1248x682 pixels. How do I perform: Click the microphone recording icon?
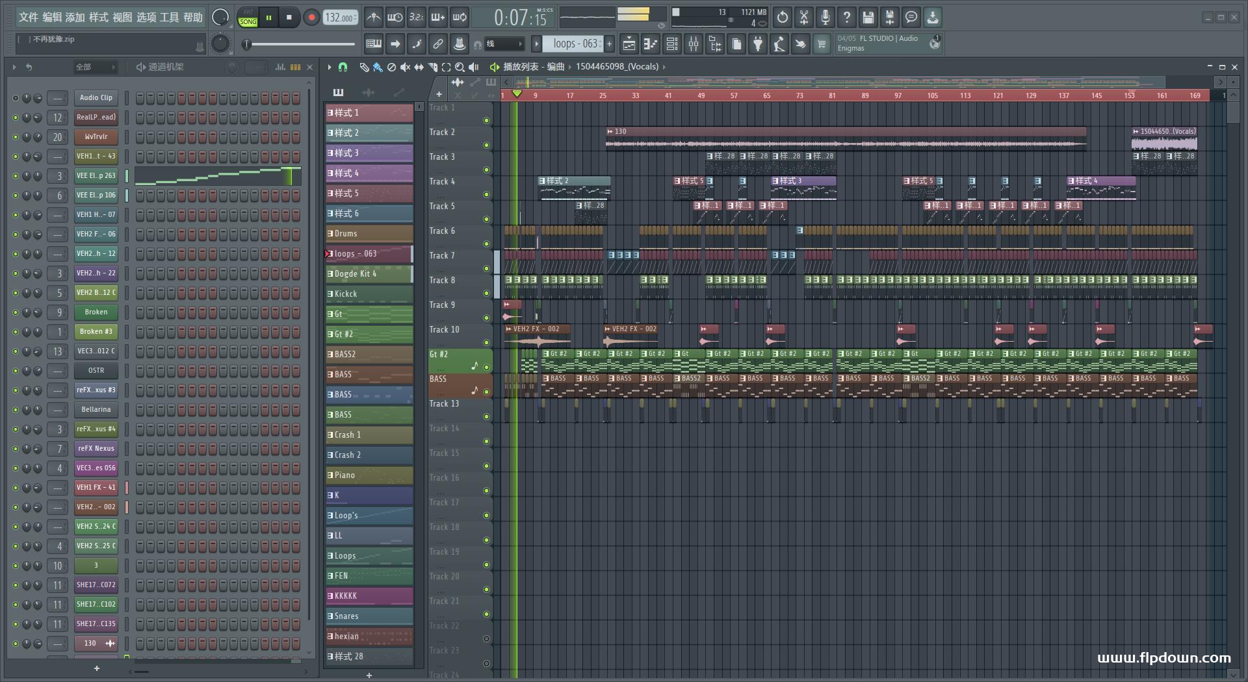[x=825, y=18]
